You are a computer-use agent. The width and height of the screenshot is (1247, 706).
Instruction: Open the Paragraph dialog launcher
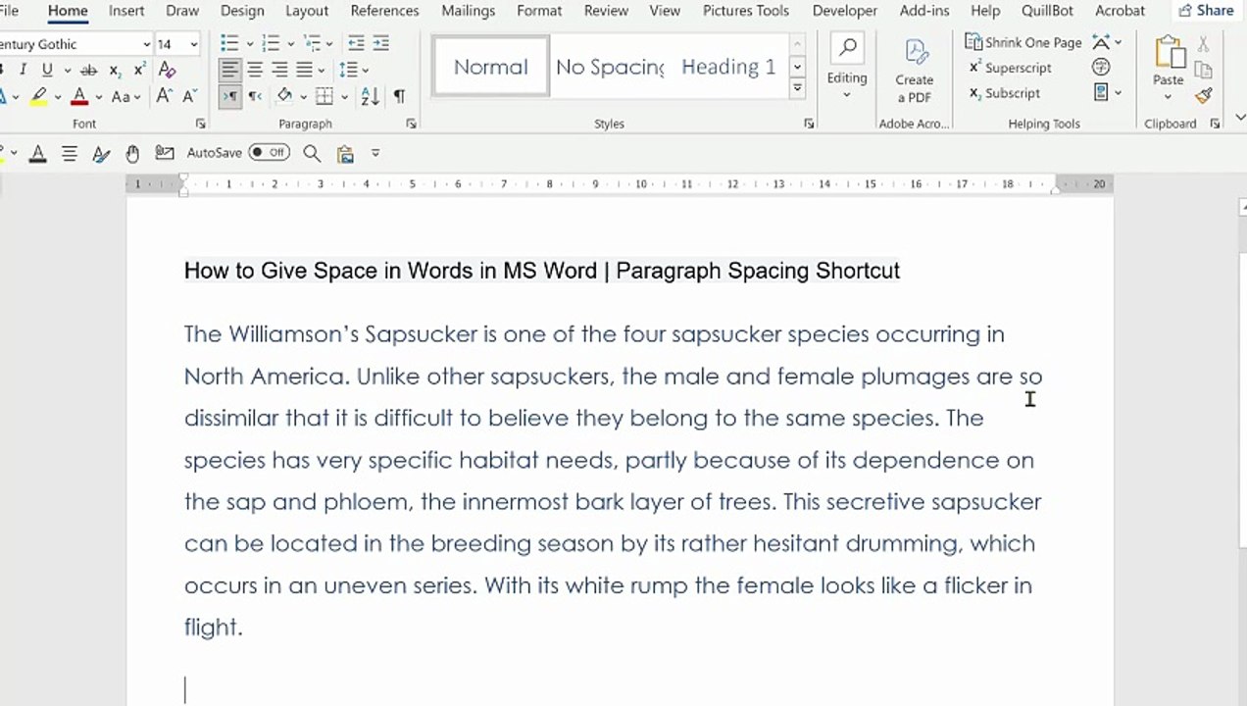coord(411,125)
